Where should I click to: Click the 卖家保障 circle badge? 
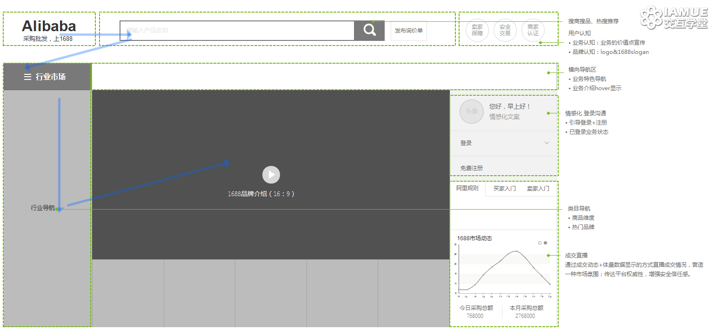477,30
